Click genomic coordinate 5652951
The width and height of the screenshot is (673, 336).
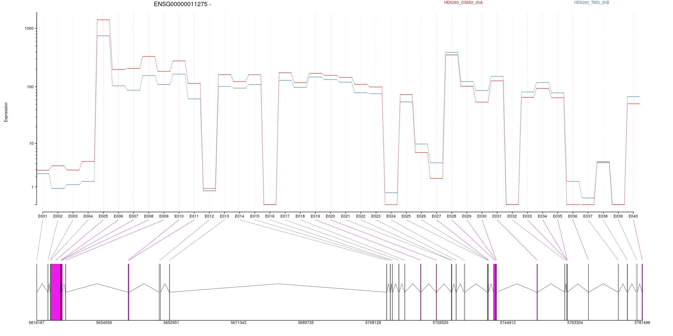pos(171,323)
